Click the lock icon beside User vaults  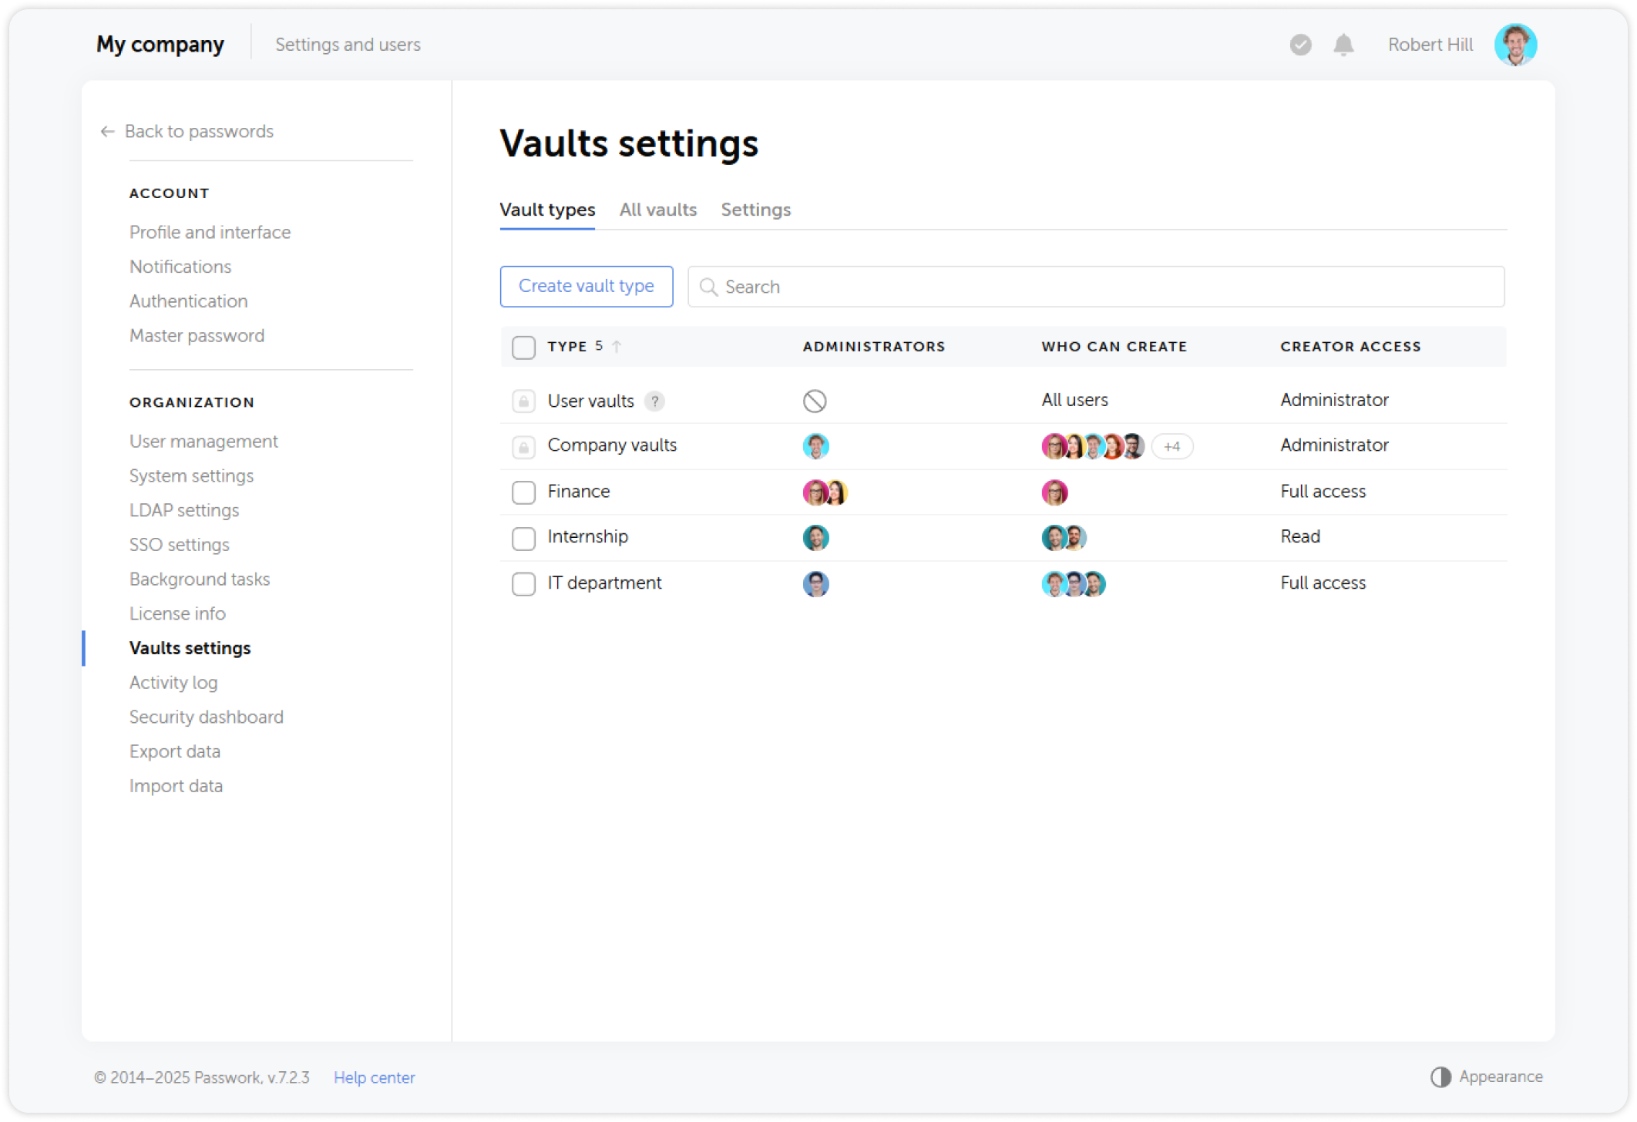(x=523, y=401)
